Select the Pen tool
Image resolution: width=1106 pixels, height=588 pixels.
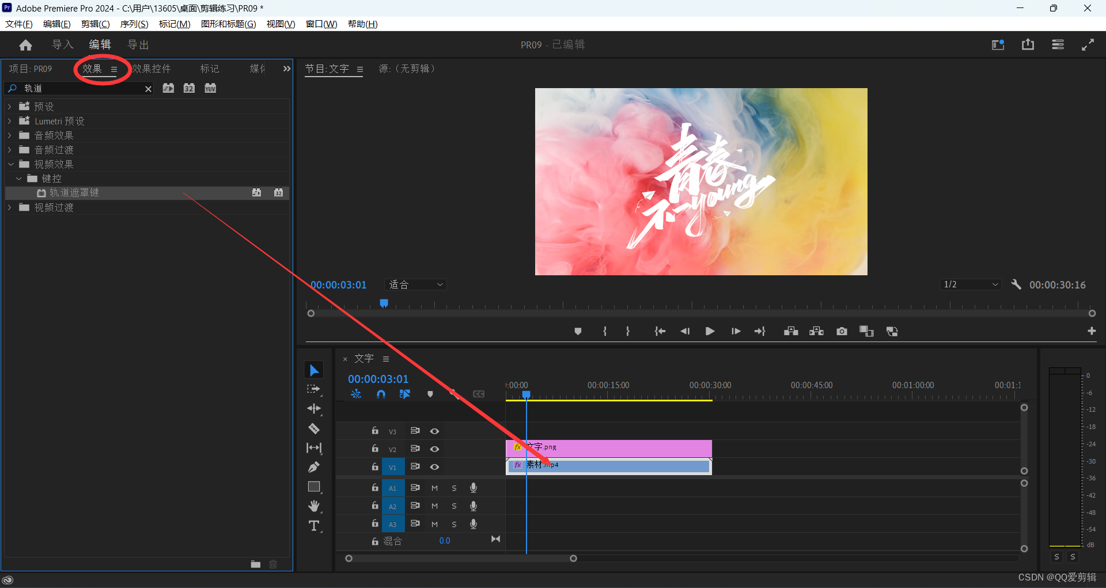point(314,467)
